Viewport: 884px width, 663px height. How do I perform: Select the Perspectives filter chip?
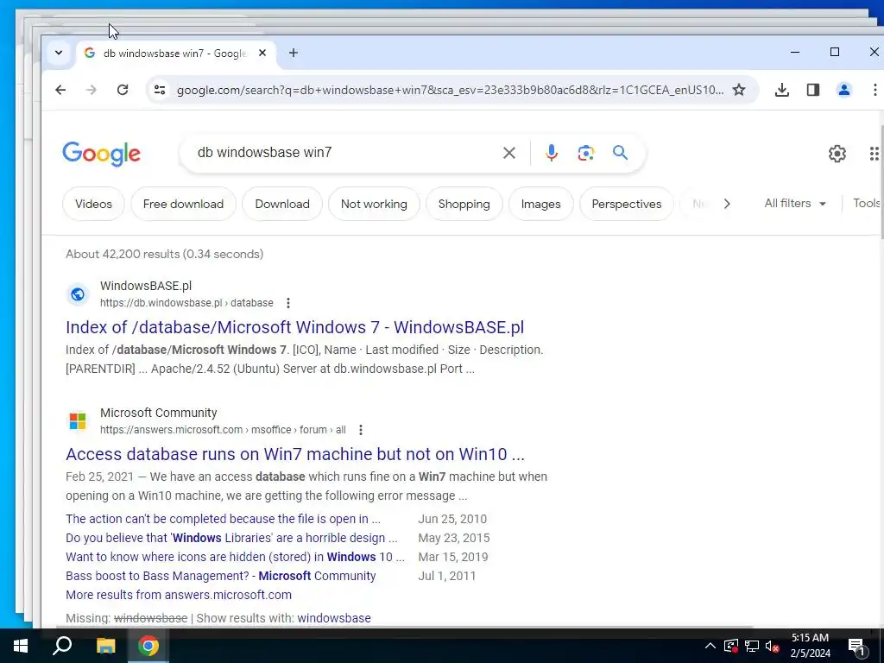pyautogui.click(x=627, y=204)
